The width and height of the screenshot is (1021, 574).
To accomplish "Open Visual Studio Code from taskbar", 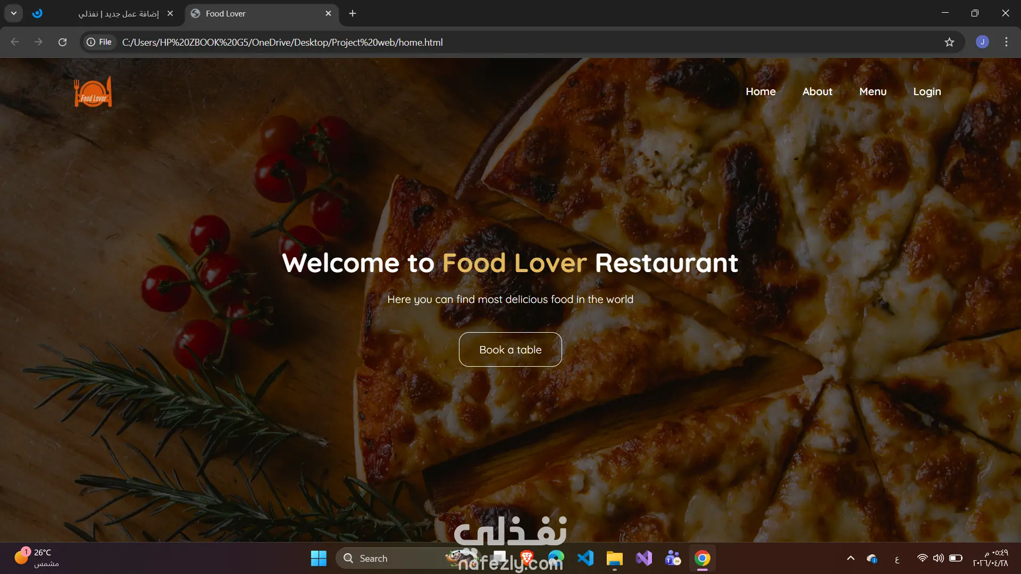I will click(585, 559).
